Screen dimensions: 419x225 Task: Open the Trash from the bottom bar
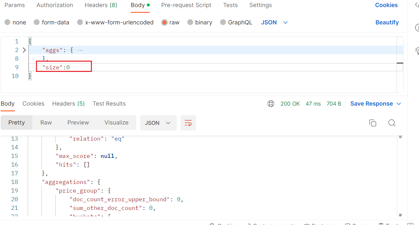coord(390,224)
